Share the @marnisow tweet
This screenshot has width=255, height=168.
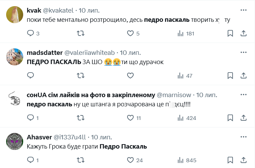pos(243,118)
